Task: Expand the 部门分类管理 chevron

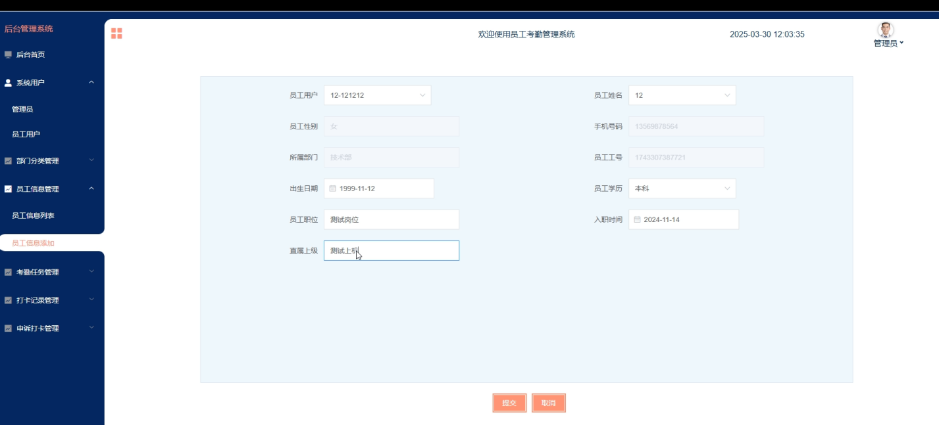Action: tap(91, 160)
